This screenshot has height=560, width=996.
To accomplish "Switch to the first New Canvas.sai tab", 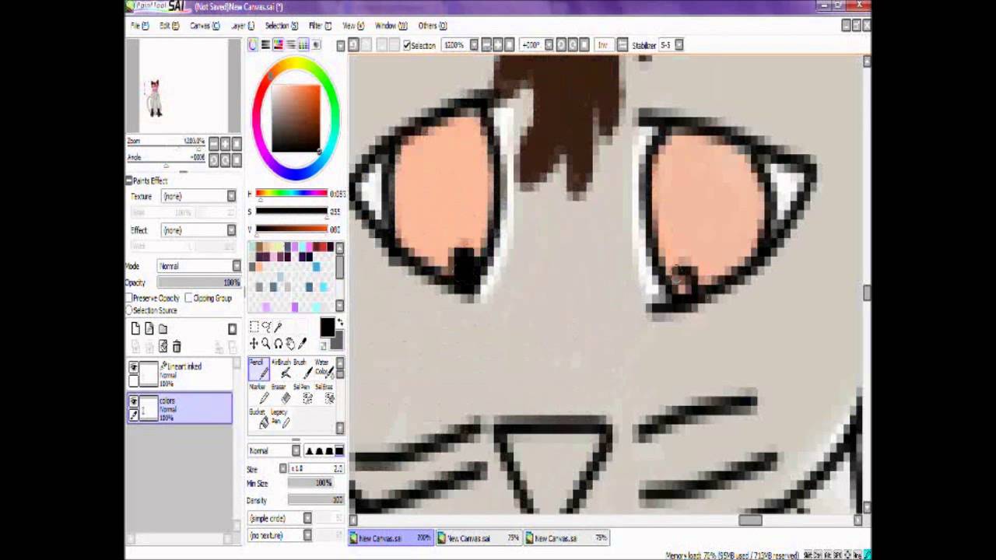I will tap(391, 537).
